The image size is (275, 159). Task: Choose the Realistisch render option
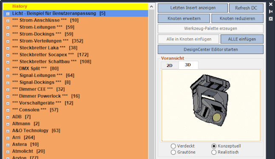coord(214,152)
